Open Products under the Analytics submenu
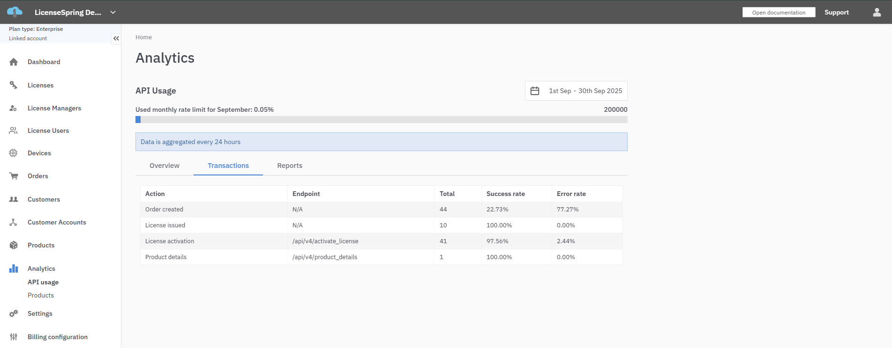This screenshot has width=892, height=348. (x=41, y=295)
